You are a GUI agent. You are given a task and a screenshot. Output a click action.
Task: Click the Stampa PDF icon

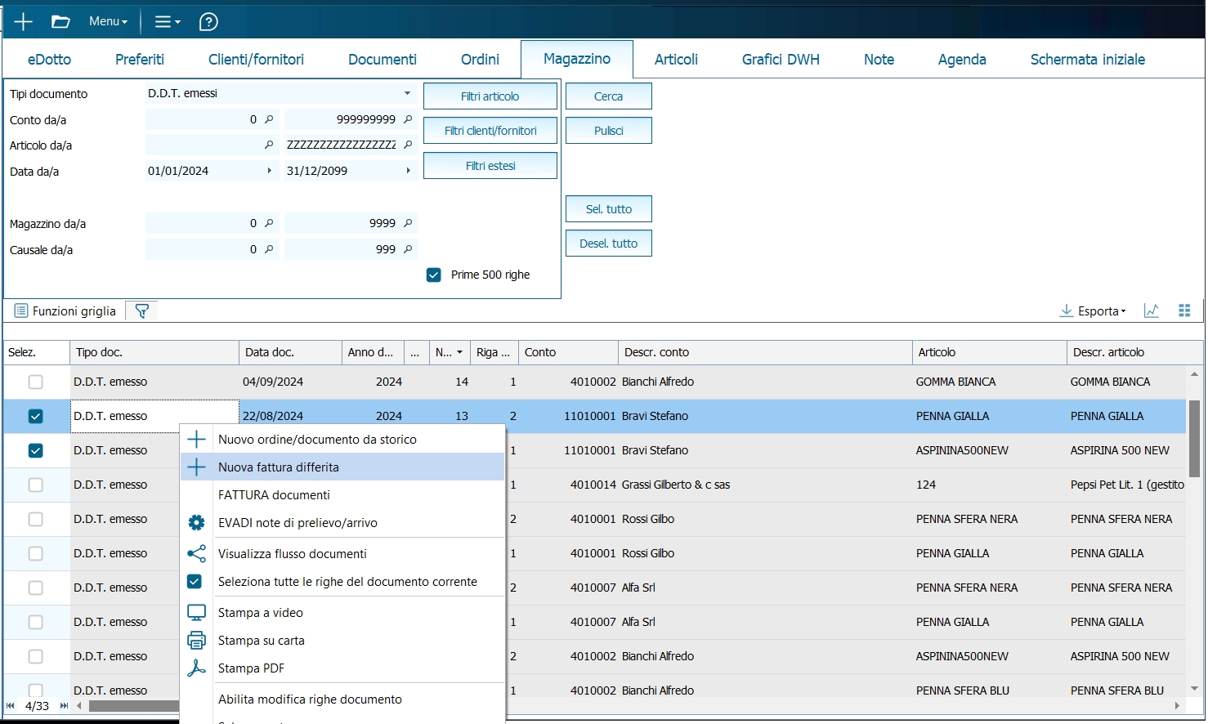point(196,668)
